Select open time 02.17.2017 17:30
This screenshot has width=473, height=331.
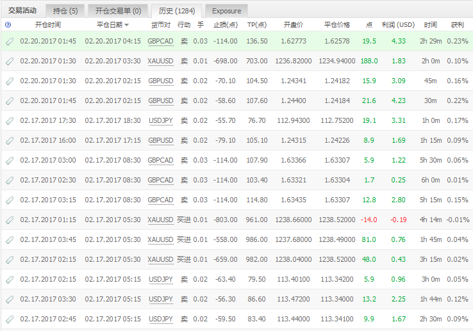click(x=48, y=121)
